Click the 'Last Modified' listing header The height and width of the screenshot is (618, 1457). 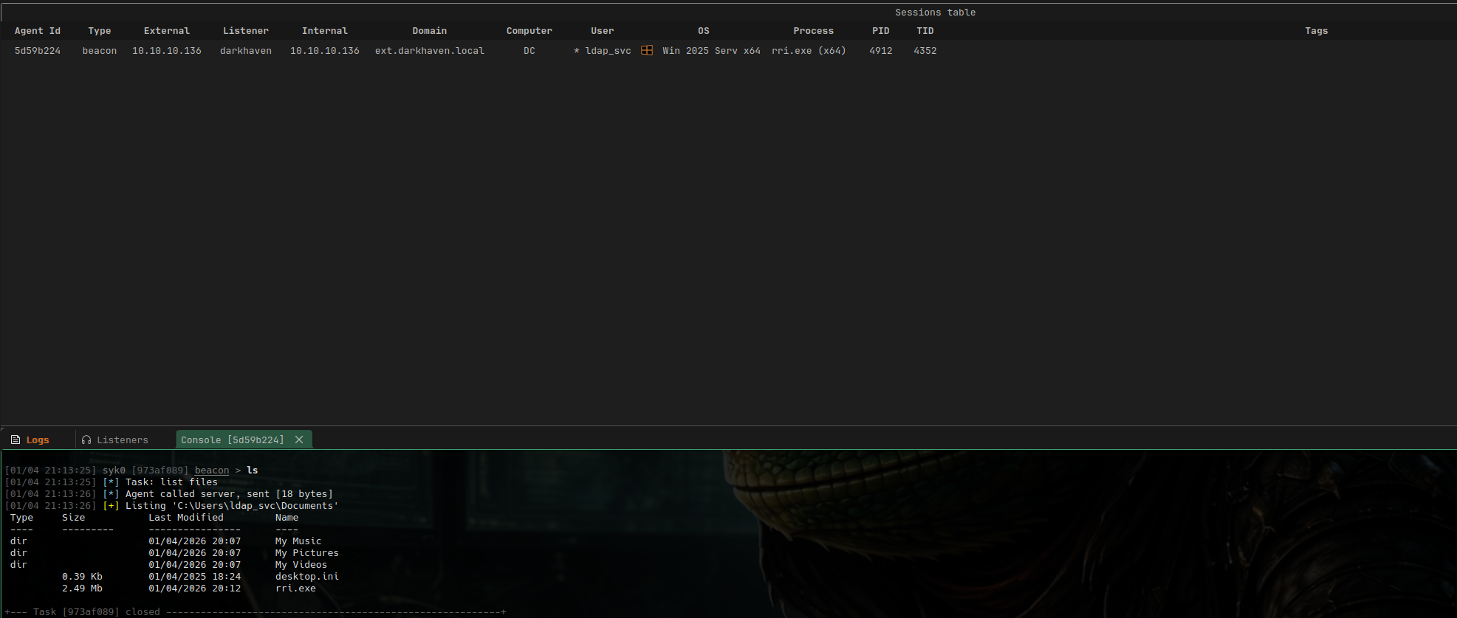click(186, 518)
